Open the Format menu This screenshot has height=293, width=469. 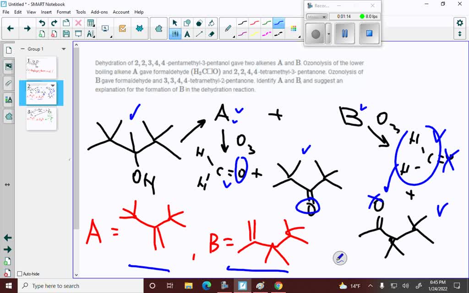click(x=64, y=12)
